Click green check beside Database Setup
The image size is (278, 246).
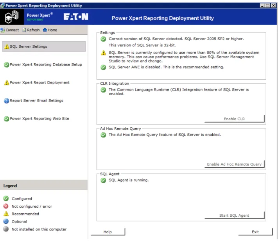tap(7, 65)
